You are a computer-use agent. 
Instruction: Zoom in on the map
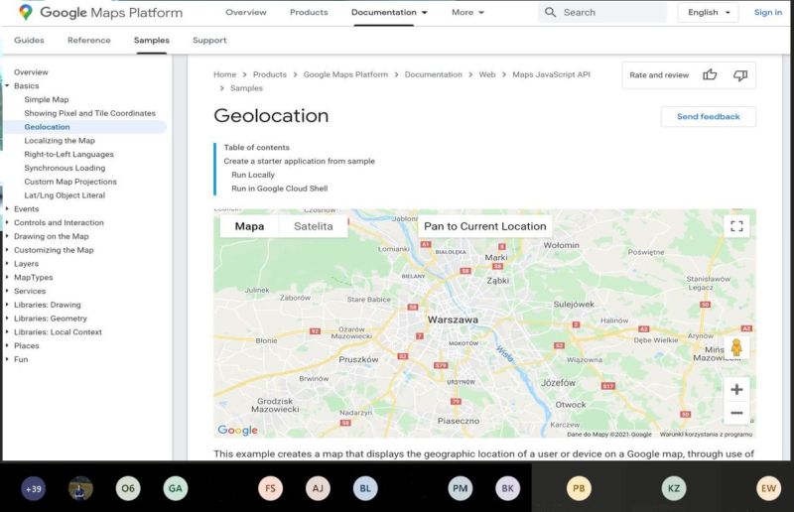coord(736,389)
